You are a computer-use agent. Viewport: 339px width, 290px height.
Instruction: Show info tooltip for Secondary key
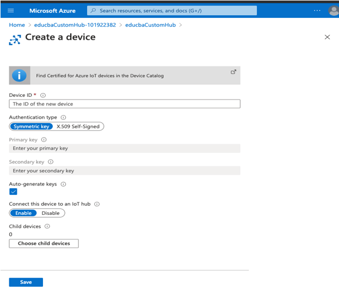tap(51, 162)
